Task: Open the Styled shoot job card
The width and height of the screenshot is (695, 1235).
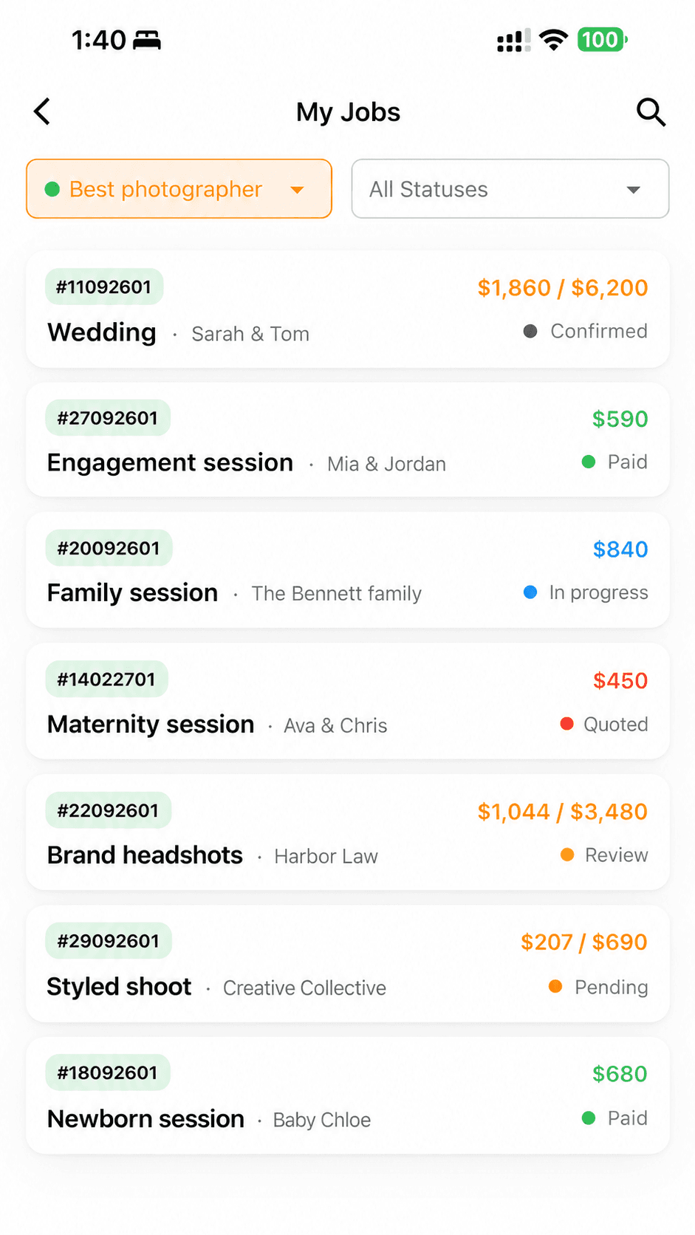Action: coord(348,964)
